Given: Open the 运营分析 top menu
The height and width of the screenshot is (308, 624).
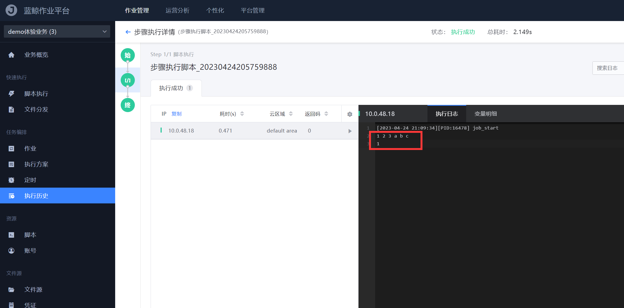Looking at the screenshot, I should point(177,11).
